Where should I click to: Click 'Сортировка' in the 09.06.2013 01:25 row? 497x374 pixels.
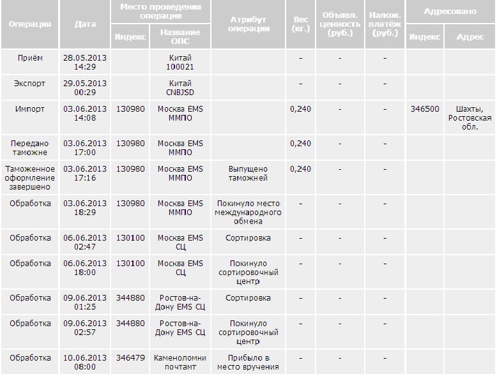click(249, 298)
